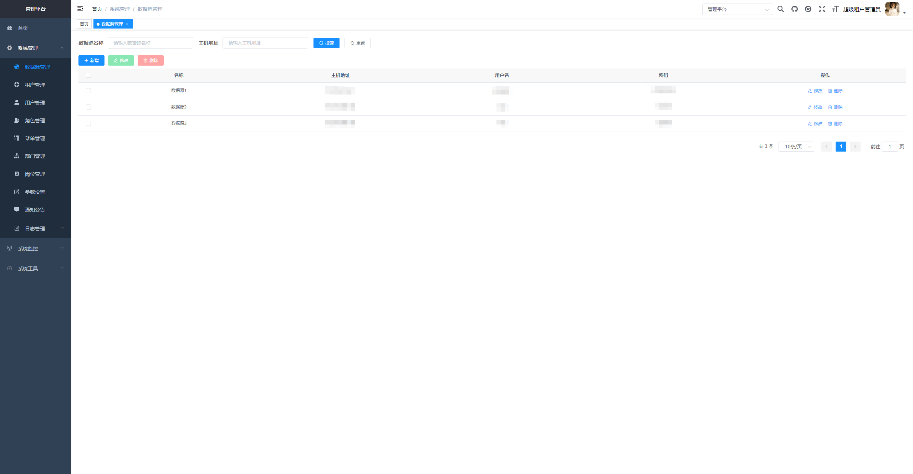Toggle the select-all header checkbox
This screenshot has height=474, width=913.
click(88, 75)
